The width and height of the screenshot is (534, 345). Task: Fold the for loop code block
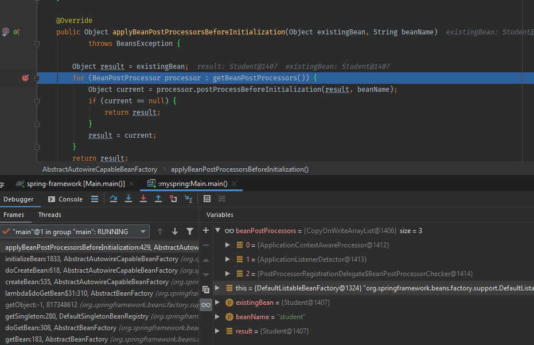(37, 78)
